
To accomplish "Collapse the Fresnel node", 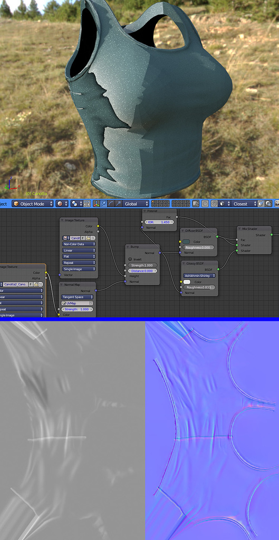I will (145, 211).
